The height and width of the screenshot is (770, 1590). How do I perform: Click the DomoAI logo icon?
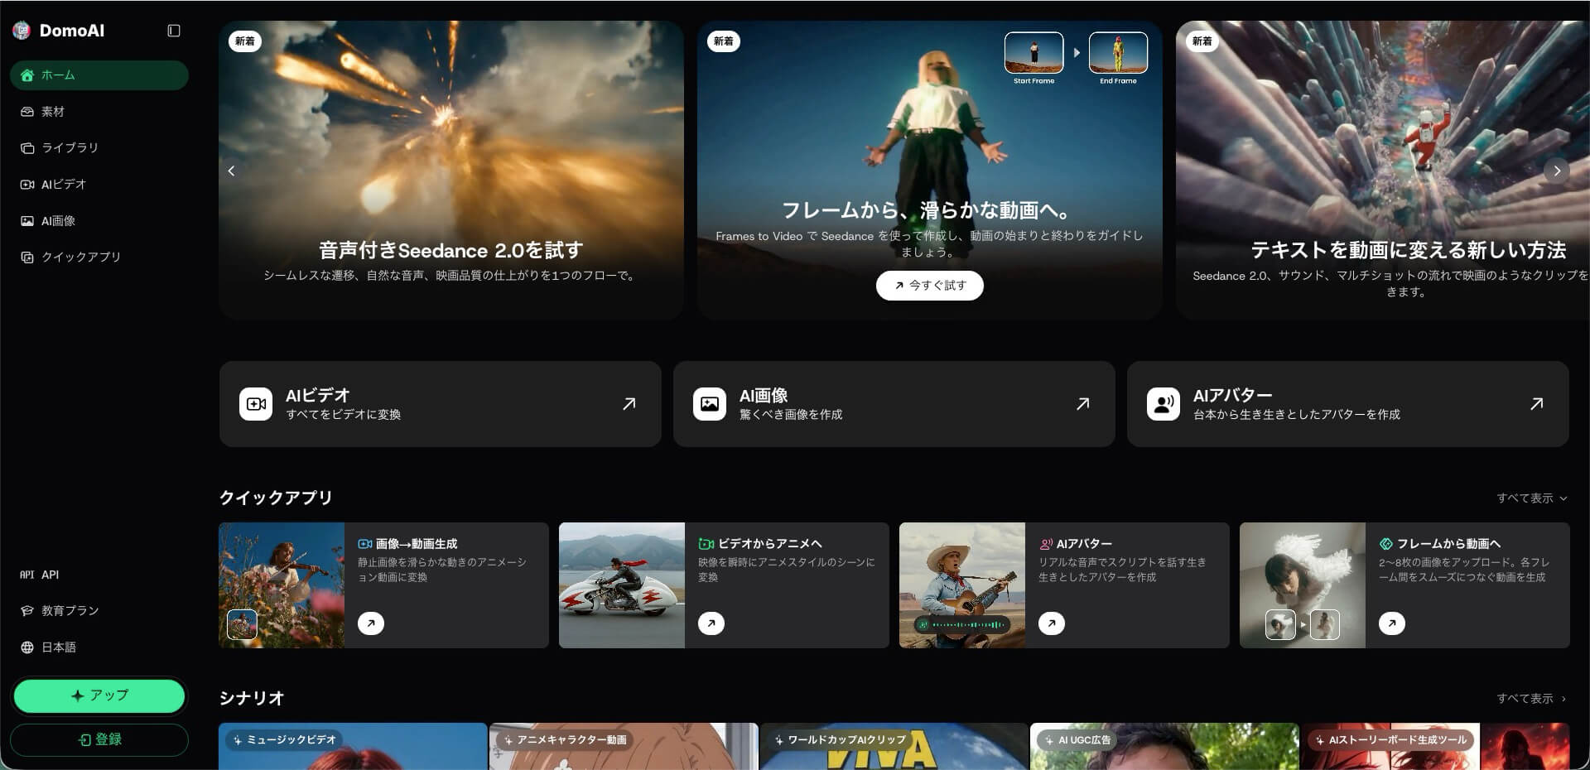coord(22,31)
